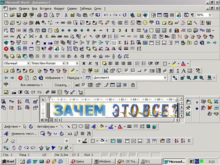Click the red Stop icon in the web toolbar

coord(21,78)
